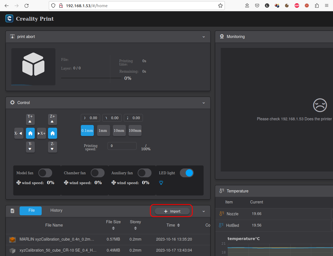This screenshot has width=333, height=256.
Task: Home the X and Y axes
Action: (x=30, y=133)
